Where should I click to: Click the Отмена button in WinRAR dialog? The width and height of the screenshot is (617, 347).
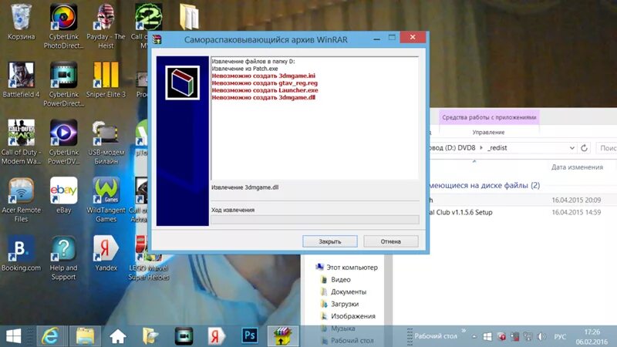point(390,241)
